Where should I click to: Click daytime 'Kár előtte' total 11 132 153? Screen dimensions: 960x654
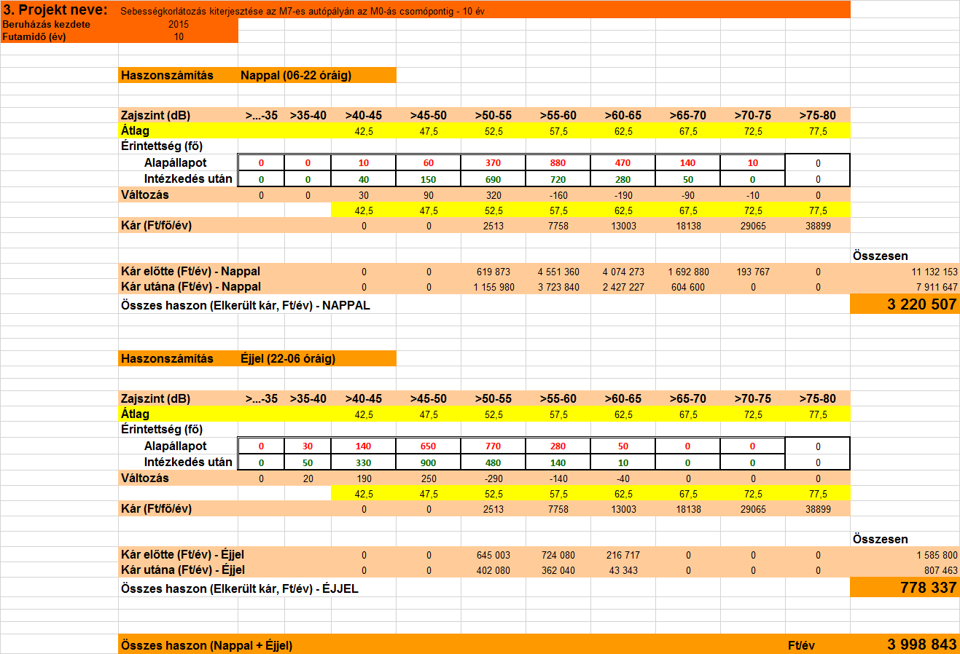905,272
